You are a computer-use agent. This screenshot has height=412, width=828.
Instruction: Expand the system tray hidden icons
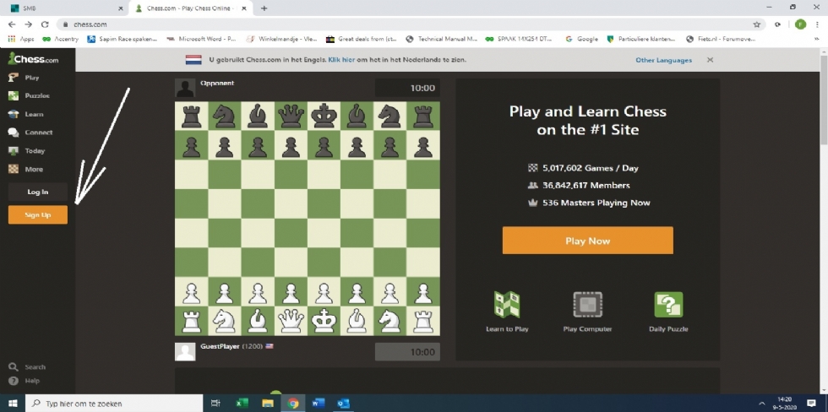[x=761, y=404]
